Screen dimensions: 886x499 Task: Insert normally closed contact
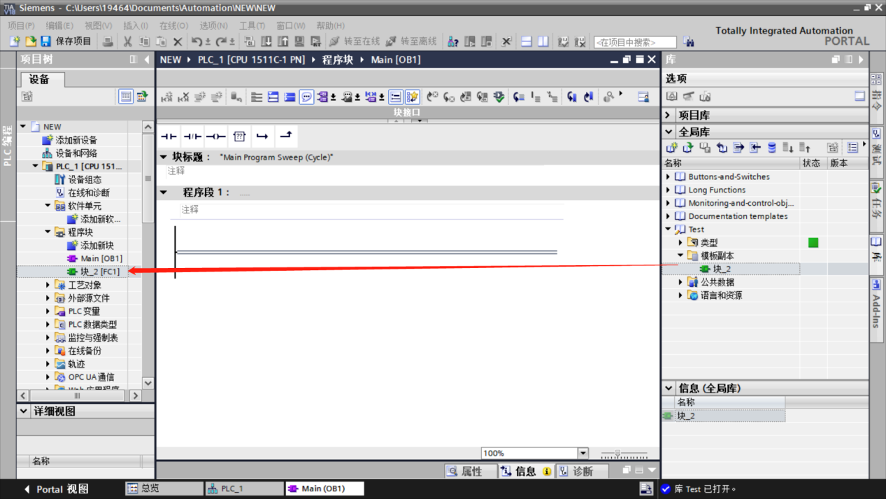point(192,136)
